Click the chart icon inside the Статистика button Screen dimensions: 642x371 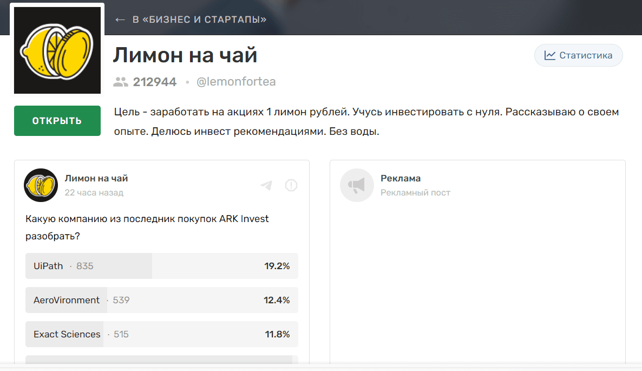[551, 55]
